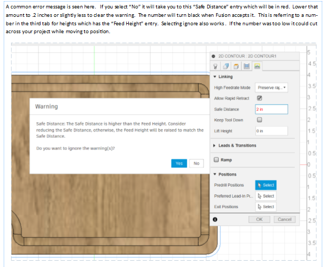Viewport: 327px width, 267px height.
Task: Choose Yes to ignore the warning
Action: (x=179, y=163)
